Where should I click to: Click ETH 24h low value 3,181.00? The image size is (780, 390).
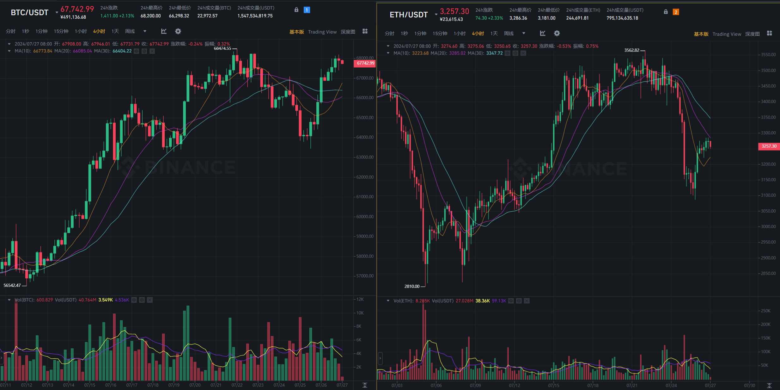click(547, 18)
